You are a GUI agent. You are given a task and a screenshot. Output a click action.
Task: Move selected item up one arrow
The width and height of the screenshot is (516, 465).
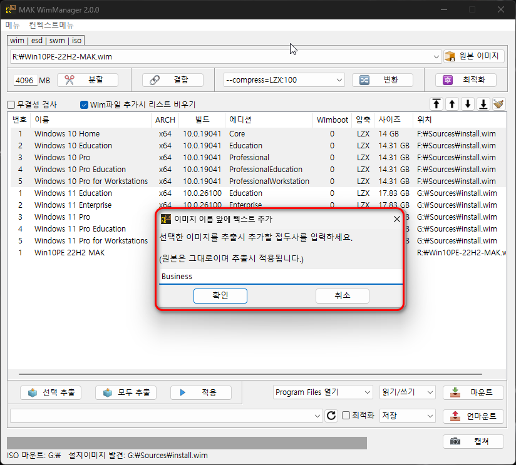(x=452, y=105)
